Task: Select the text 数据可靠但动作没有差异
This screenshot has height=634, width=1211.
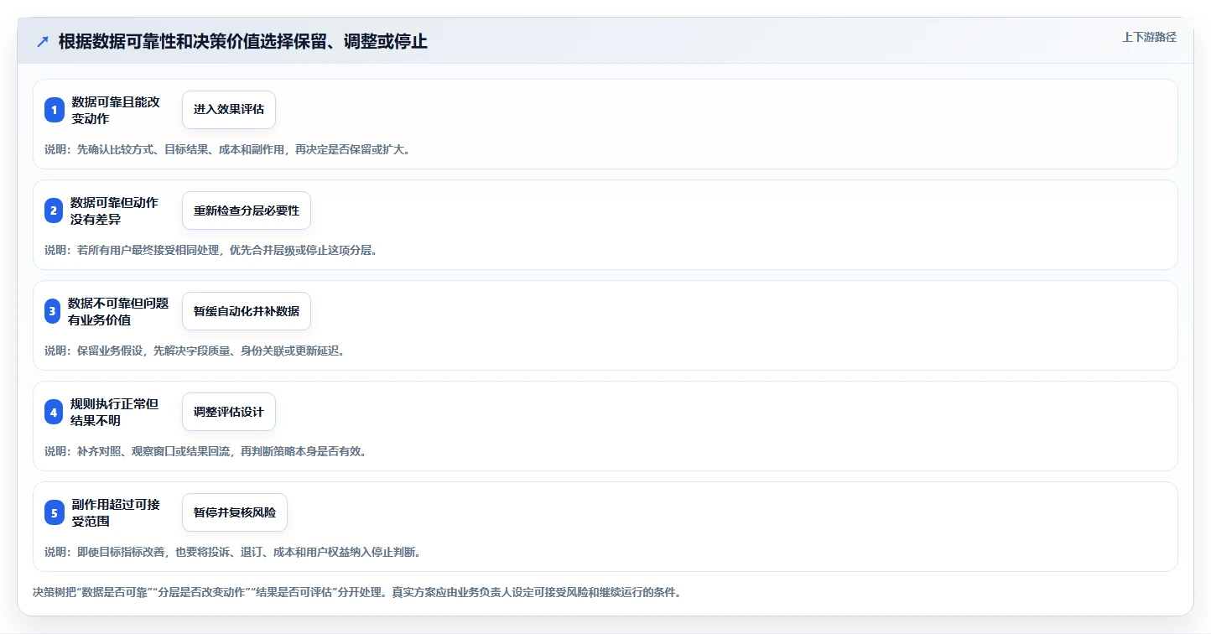Action: pyautogui.click(x=114, y=210)
